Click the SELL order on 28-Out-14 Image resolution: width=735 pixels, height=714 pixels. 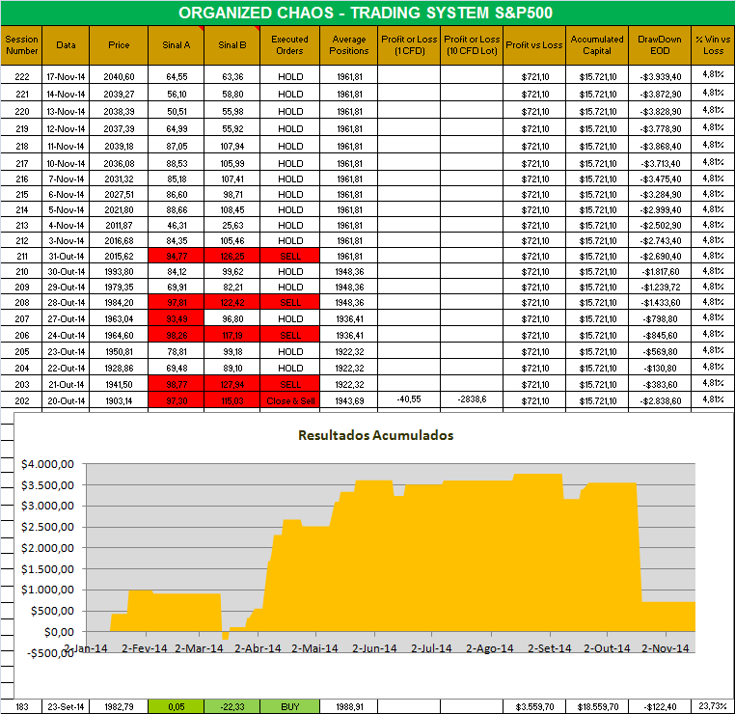[289, 302]
